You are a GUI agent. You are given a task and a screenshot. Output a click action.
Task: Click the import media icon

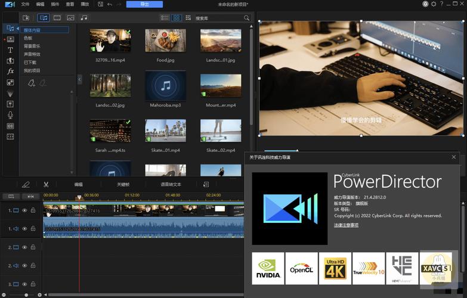click(26, 18)
